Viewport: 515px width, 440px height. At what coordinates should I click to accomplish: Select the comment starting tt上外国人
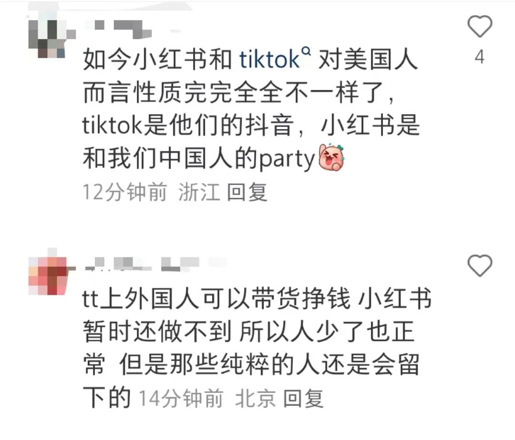[x=257, y=348]
